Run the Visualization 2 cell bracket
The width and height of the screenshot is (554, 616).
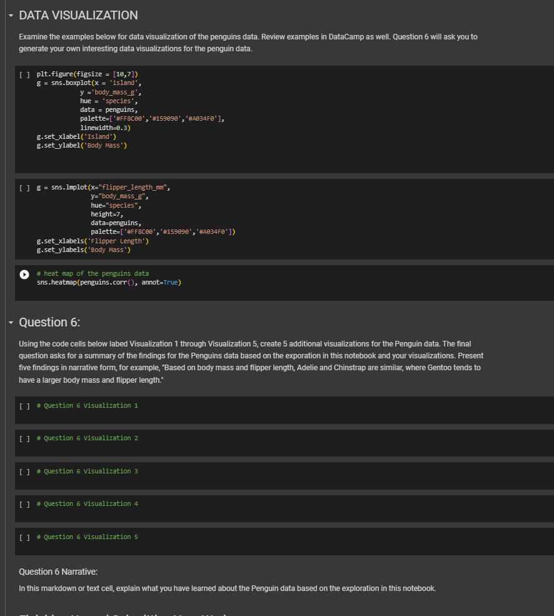(24, 439)
